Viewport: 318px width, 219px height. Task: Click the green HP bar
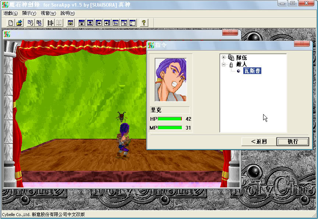170,119
